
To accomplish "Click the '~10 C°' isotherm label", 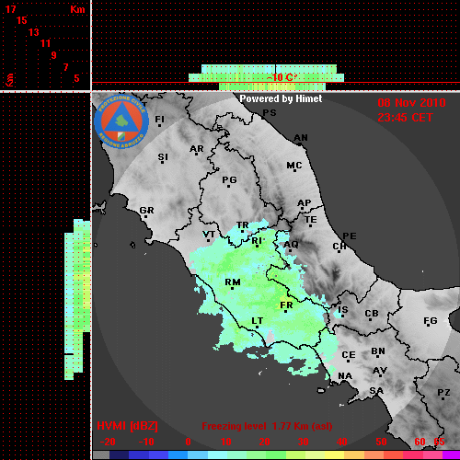I will click(282, 77).
